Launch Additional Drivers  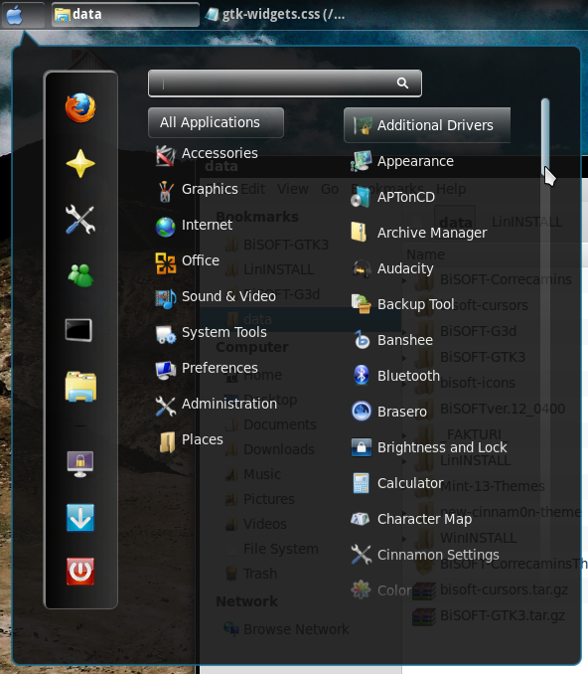[x=427, y=125]
